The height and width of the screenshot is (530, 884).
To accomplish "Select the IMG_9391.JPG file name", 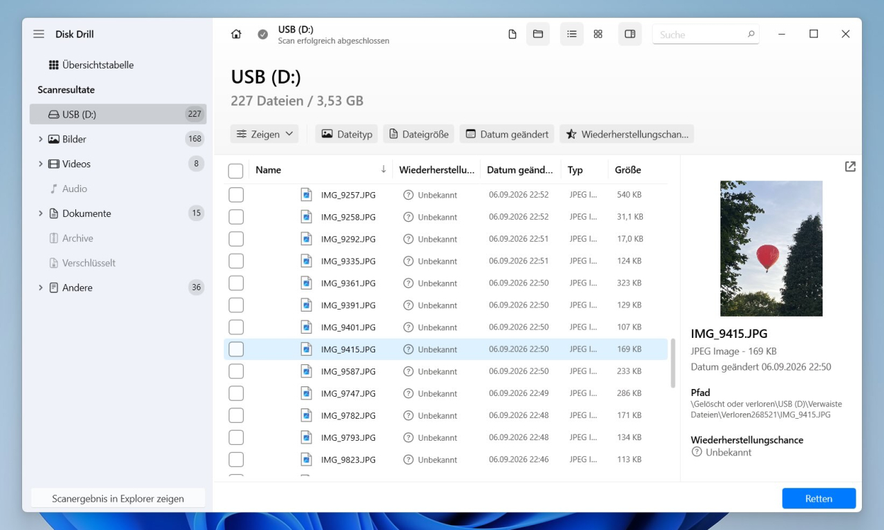I will (x=348, y=305).
